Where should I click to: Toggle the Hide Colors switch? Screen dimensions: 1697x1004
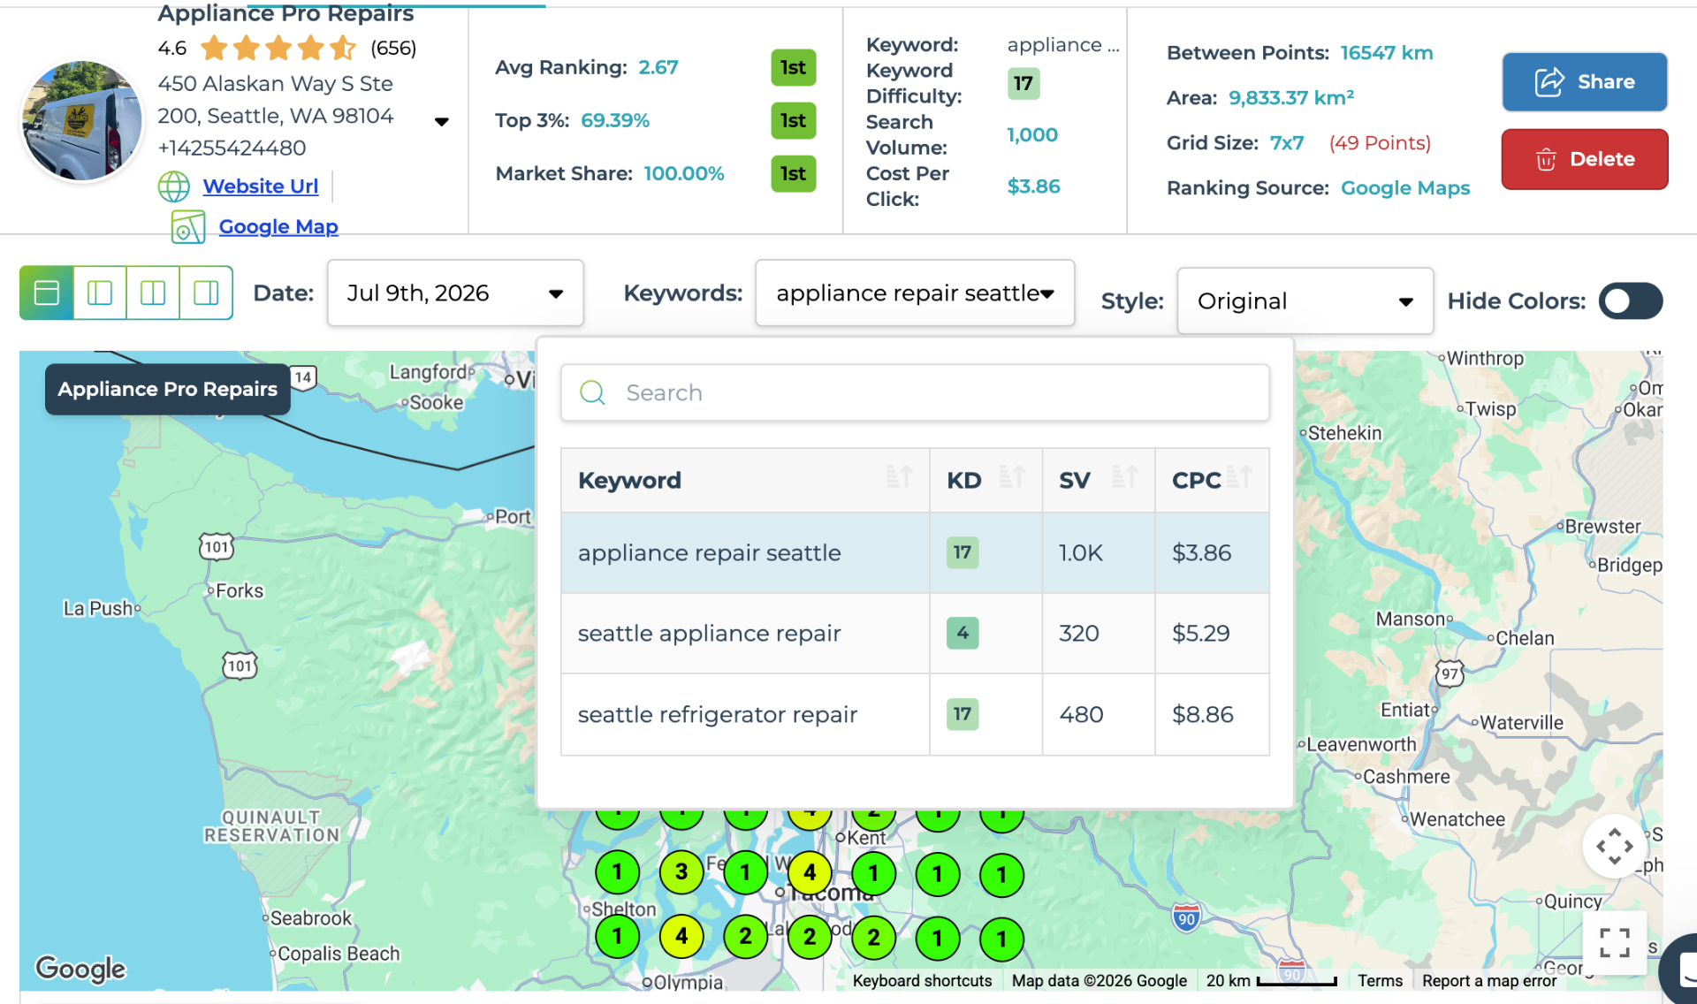1631,301
